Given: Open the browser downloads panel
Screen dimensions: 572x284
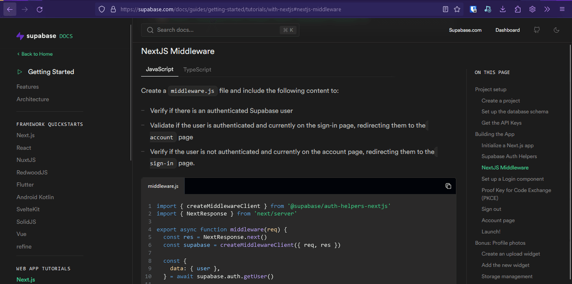Looking at the screenshot, I should coord(503,9).
